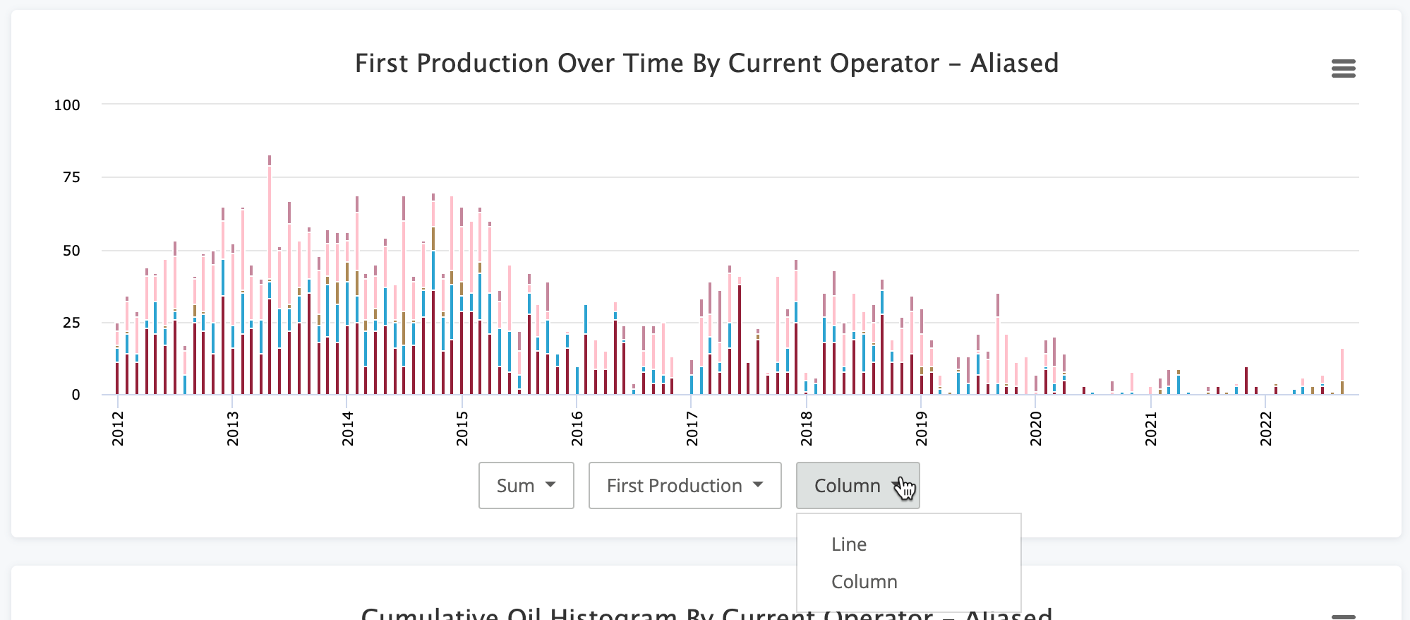Click the tallest bar in 2013
The height and width of the screenshot is (620, 1410).
pyautogui.click(x=270, y=275)
